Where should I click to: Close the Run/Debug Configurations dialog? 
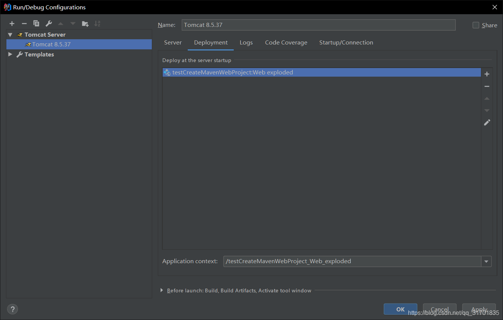coord(494,7)
